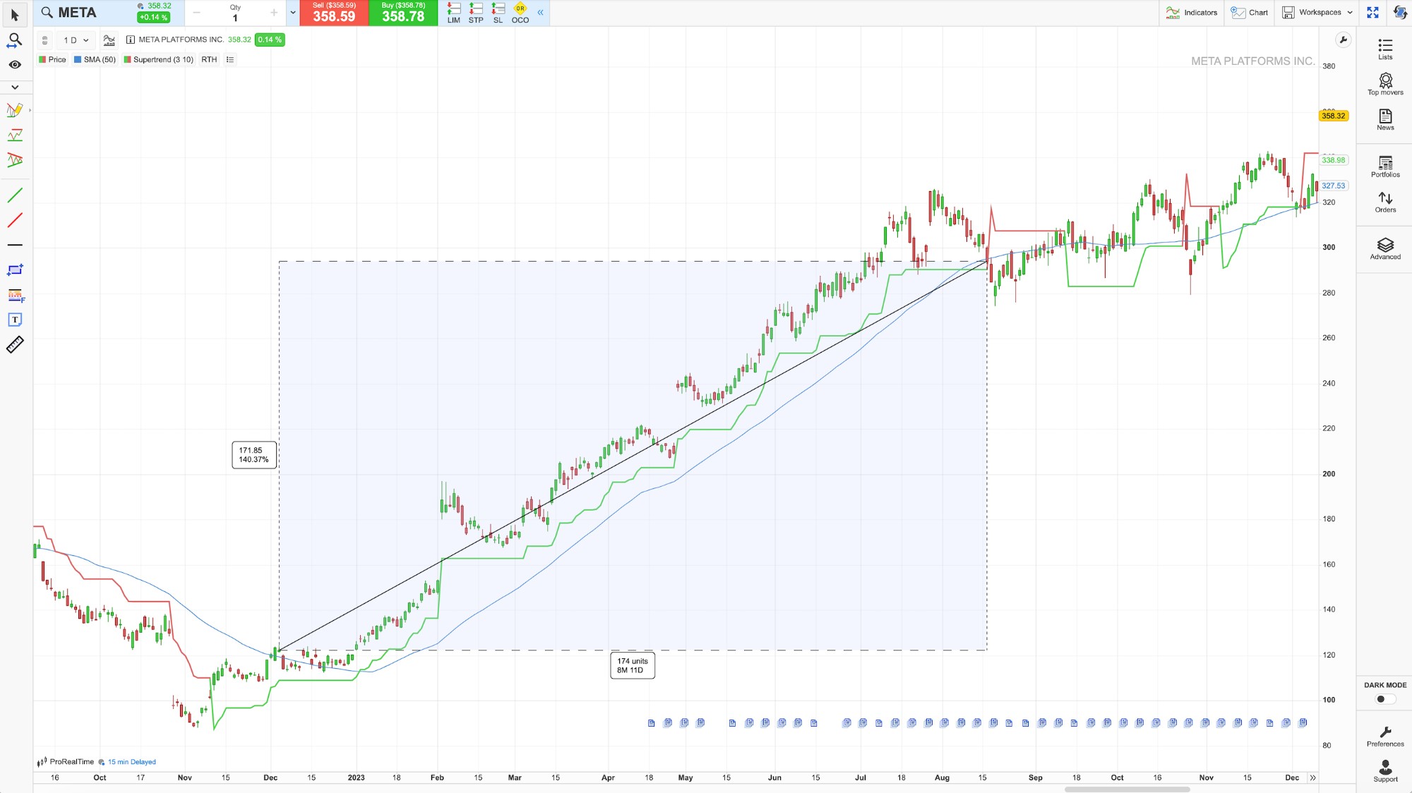This screenshot has height=793, width=1412.
Task: Open the Chart menu
Action: 1250,13
